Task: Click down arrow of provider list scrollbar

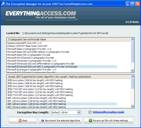Action: [x=132, y=70]
